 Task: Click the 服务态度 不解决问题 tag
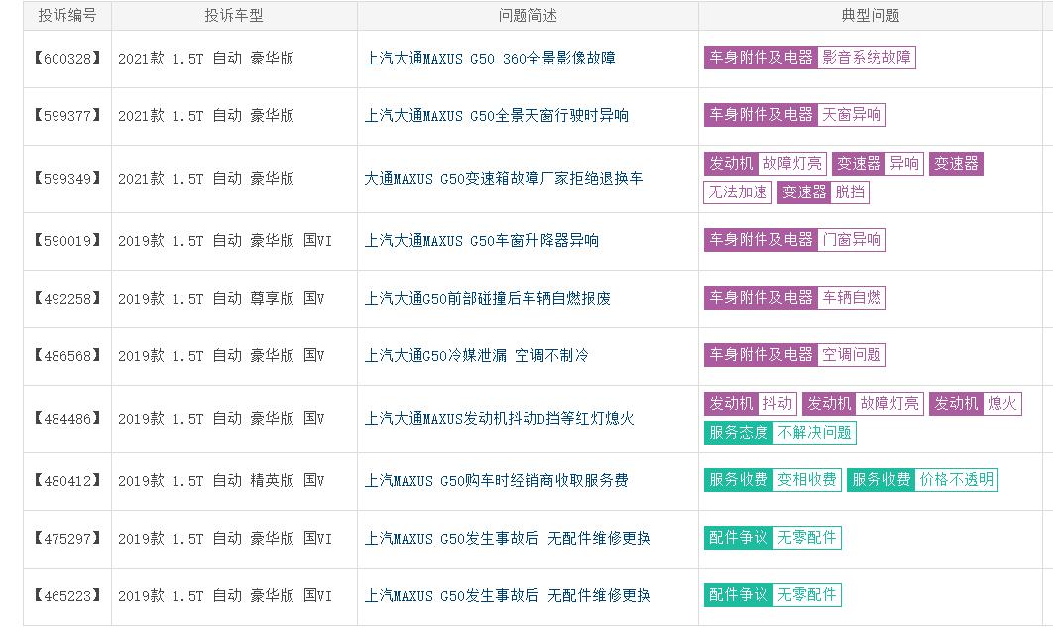[x=779, y=432]
